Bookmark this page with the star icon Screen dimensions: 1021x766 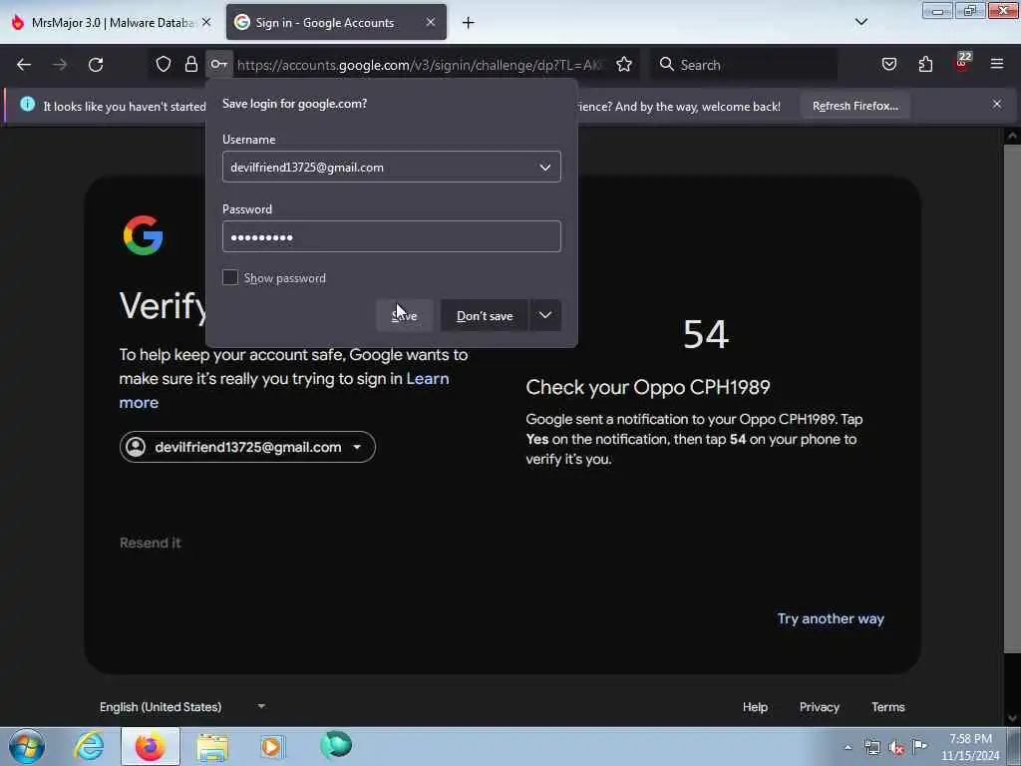click(624, 64)
